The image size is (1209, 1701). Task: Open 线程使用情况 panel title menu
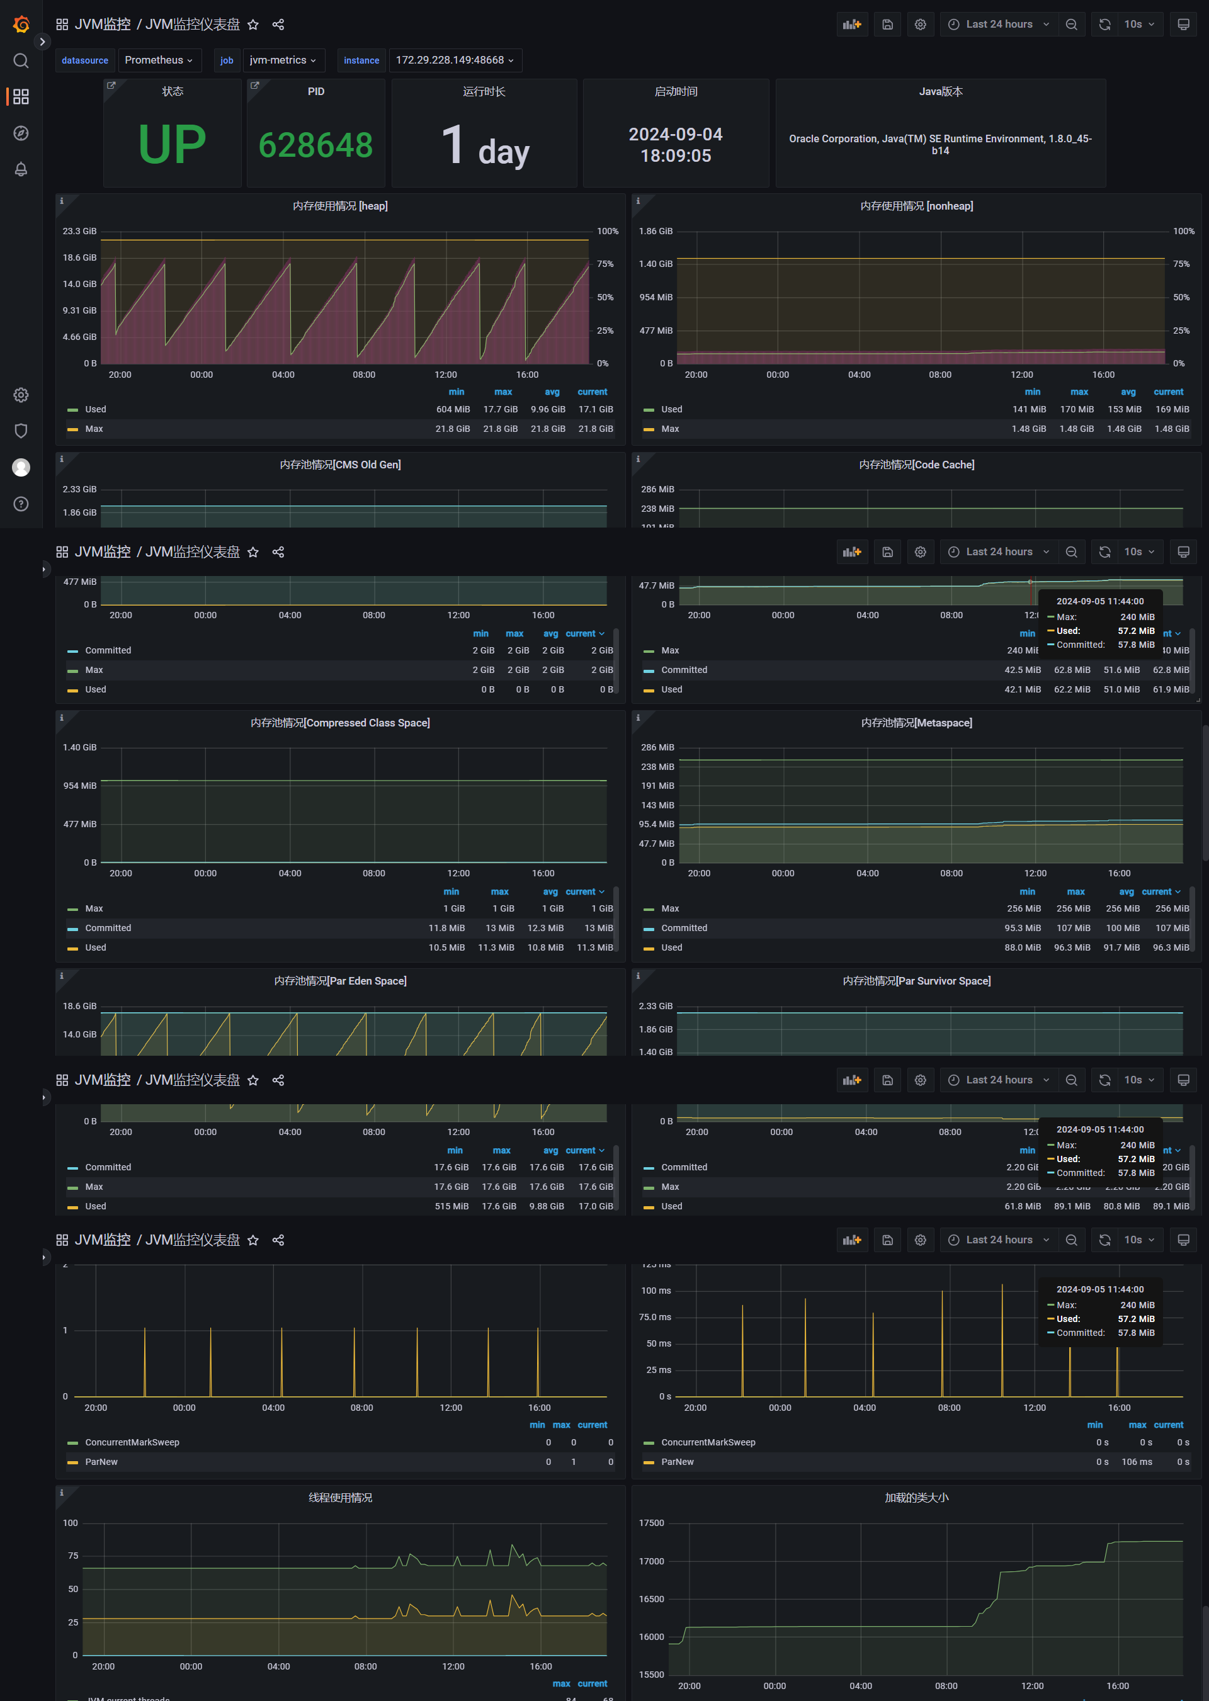tap(340, 1497)
